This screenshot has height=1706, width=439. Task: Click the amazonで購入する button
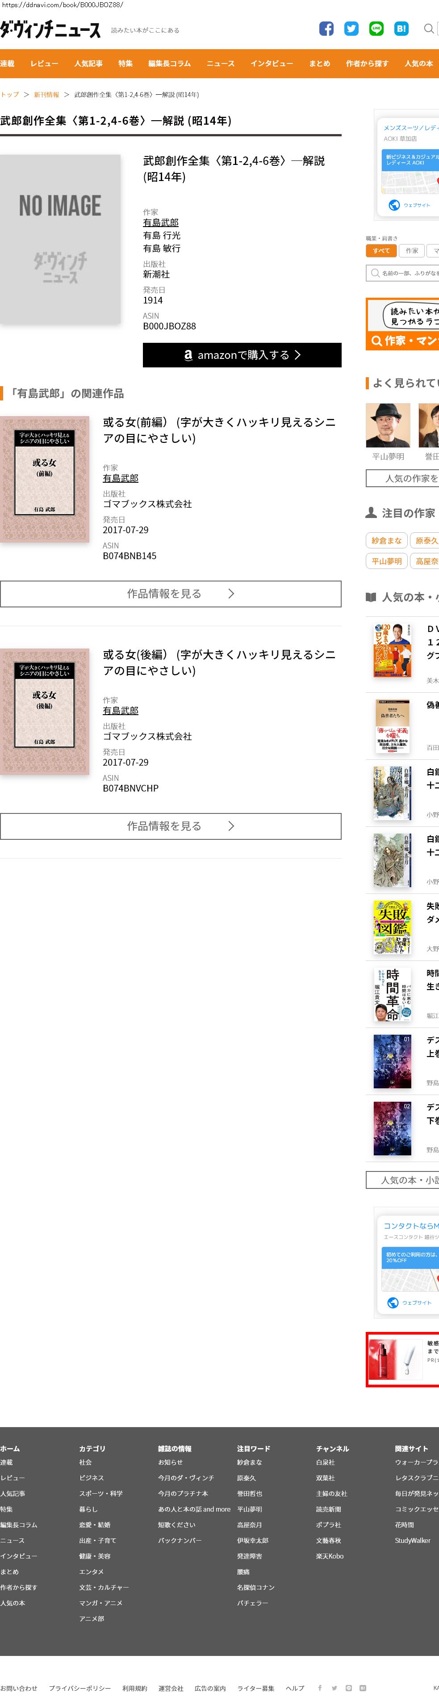(242, 355)
